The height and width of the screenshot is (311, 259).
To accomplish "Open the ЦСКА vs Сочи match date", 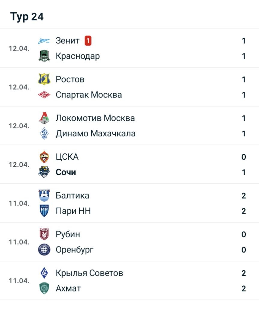I will pyautogui.click(x=19, y=165).
